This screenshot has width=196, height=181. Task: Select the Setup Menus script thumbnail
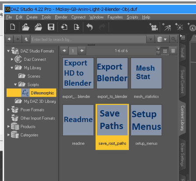pos(146,120)
